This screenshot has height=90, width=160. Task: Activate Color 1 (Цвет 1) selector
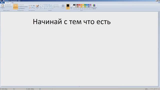point(68,7)
